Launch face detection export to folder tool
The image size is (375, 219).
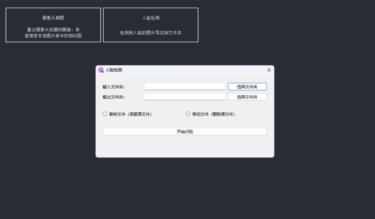tap(151, 25)
